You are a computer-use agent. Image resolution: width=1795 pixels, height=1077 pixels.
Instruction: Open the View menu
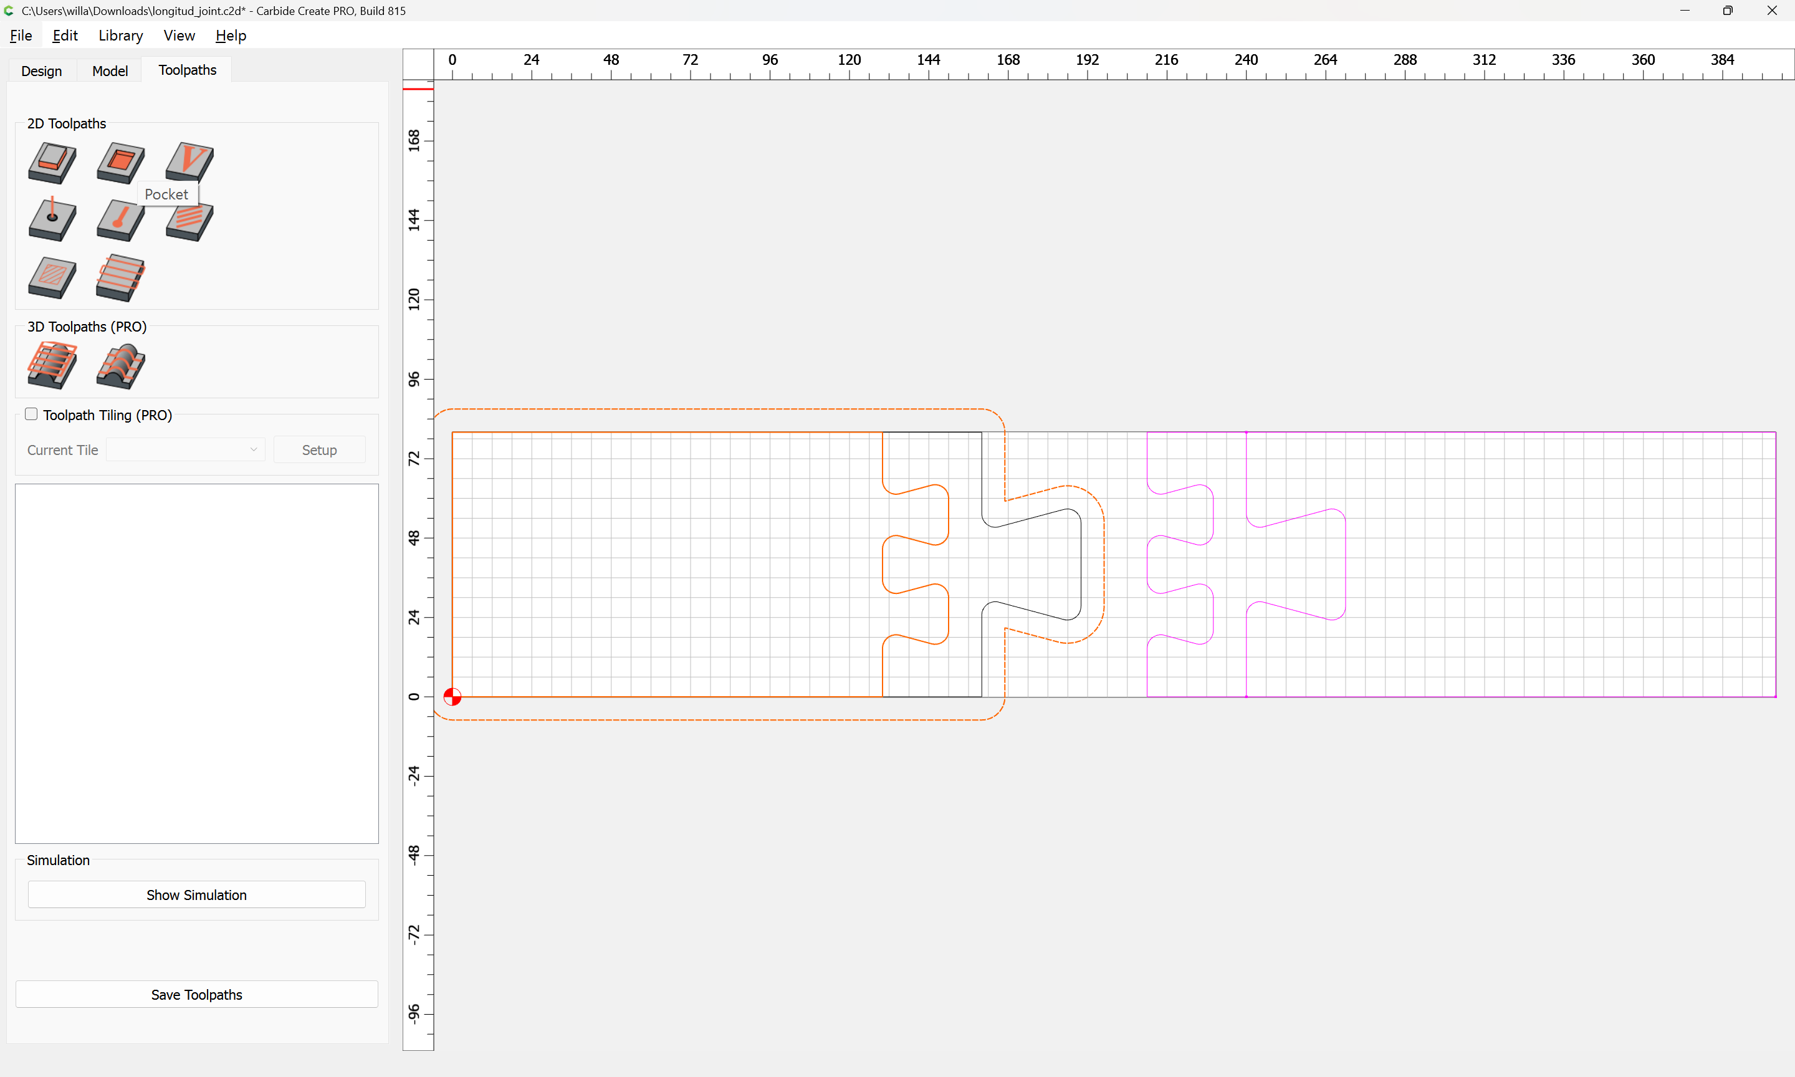179,36
